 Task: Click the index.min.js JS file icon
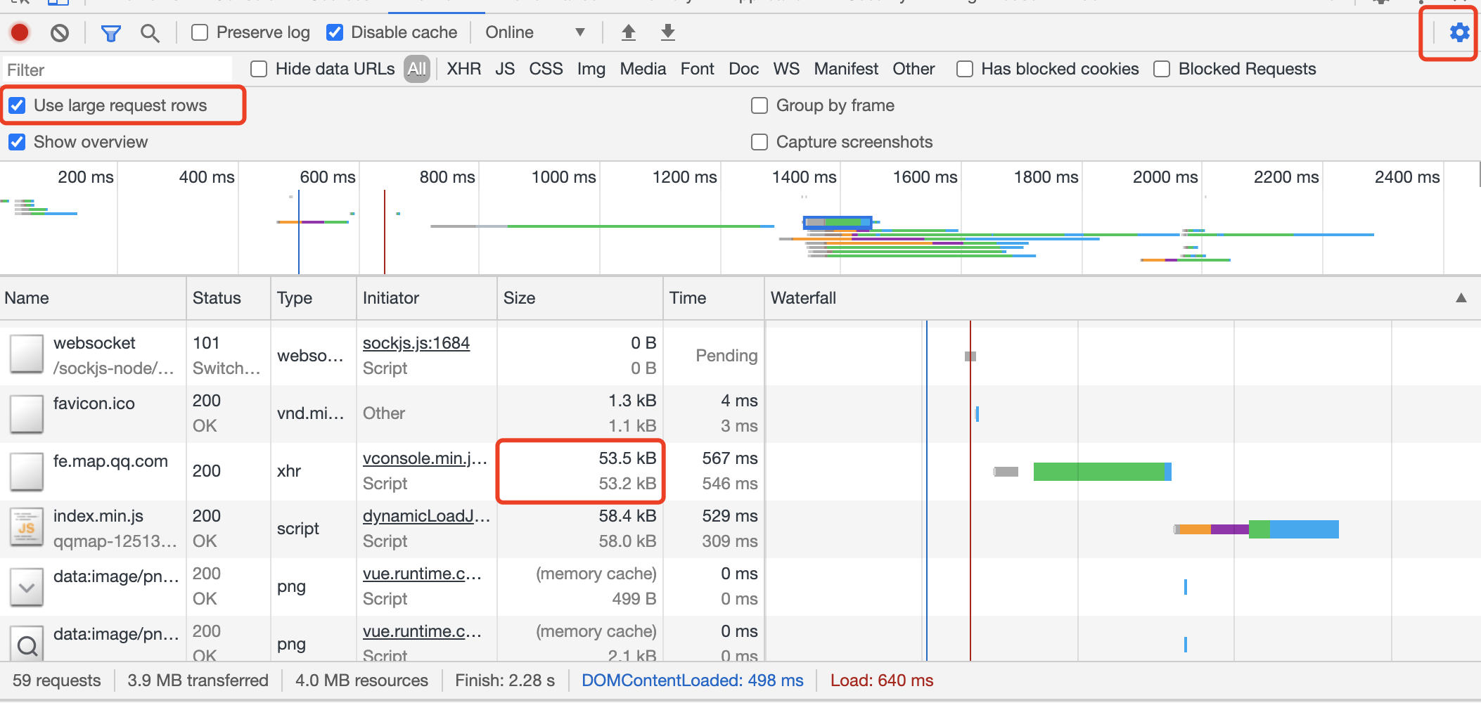(x=27, y=528)
